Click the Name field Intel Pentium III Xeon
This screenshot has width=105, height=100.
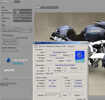click(x=60, y=52)
